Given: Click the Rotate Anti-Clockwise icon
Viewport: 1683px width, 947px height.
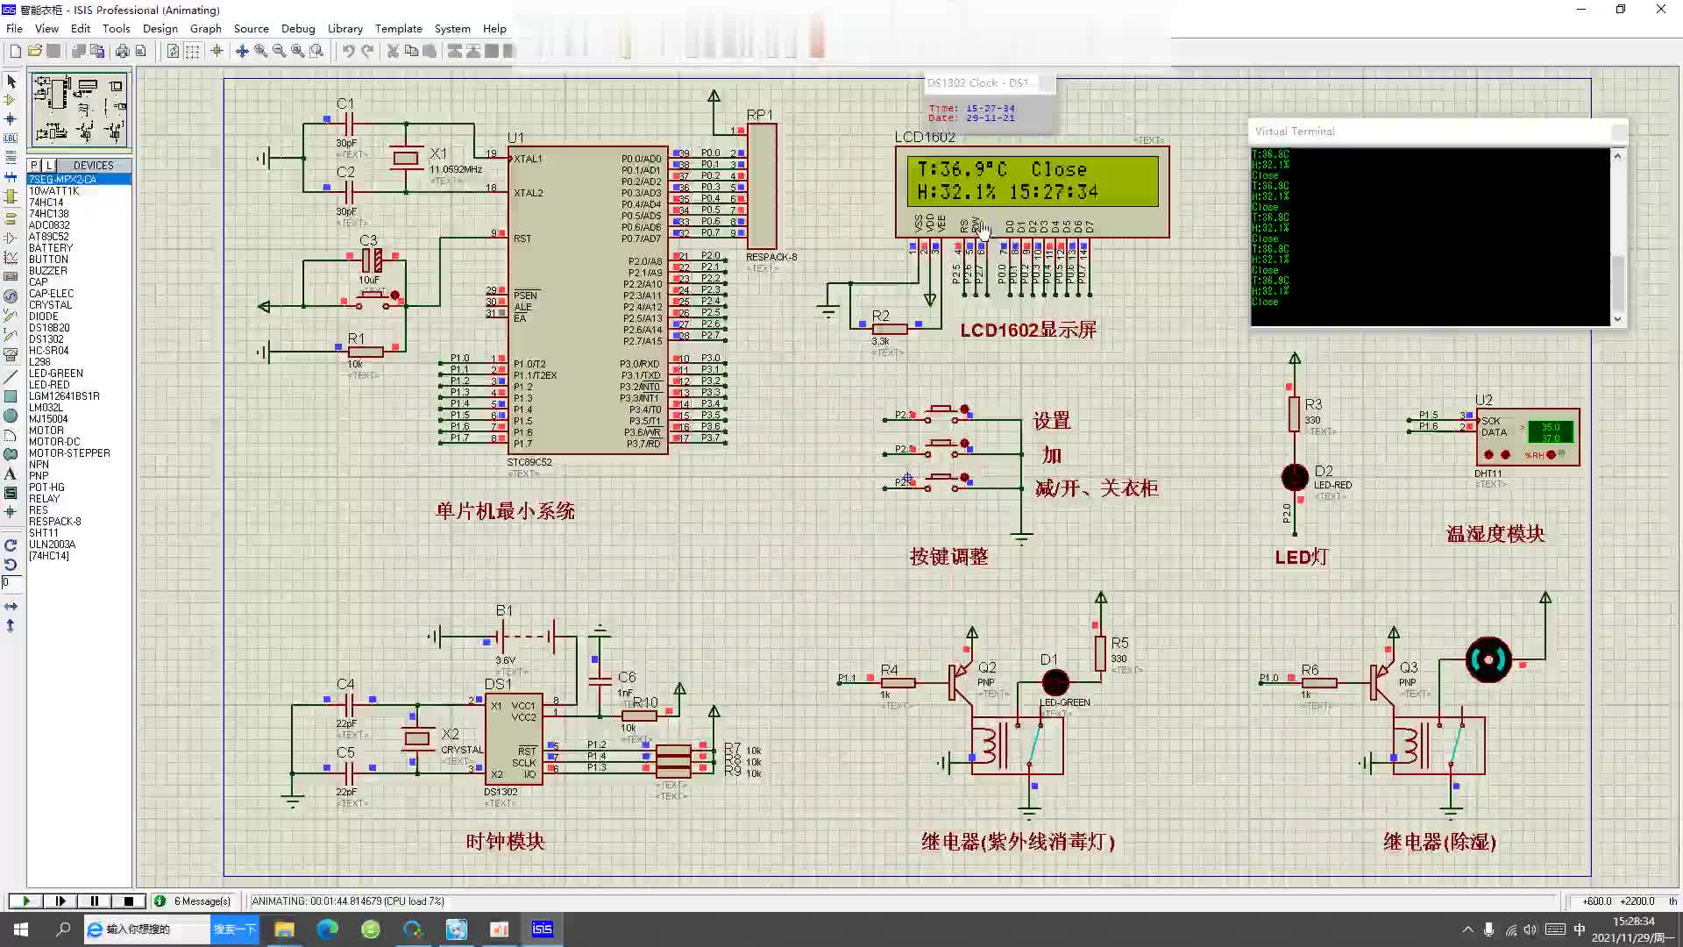Looking at the screenshot, I should (x=11, y=565).
